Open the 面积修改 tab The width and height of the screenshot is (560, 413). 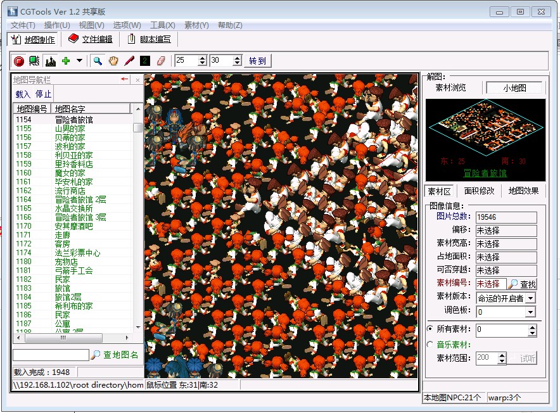[x=479, y=191]
